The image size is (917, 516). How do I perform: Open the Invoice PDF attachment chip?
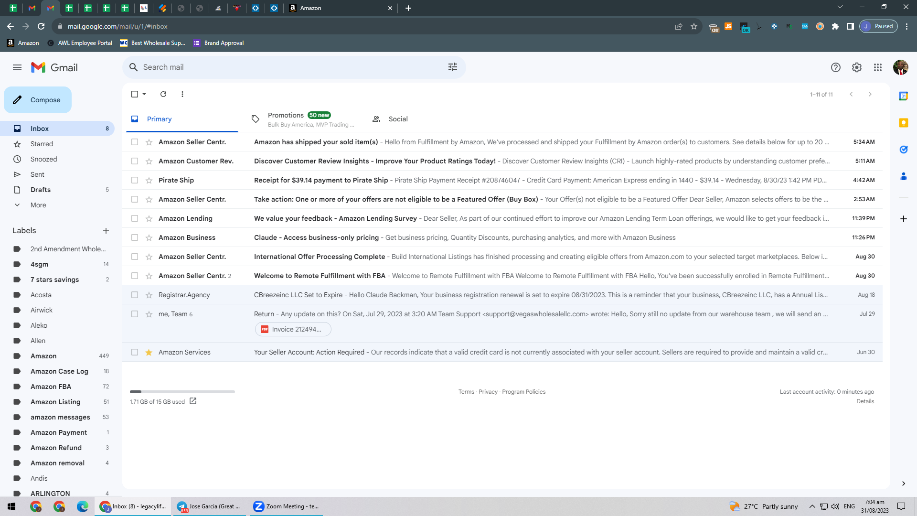tap(293, 329)
